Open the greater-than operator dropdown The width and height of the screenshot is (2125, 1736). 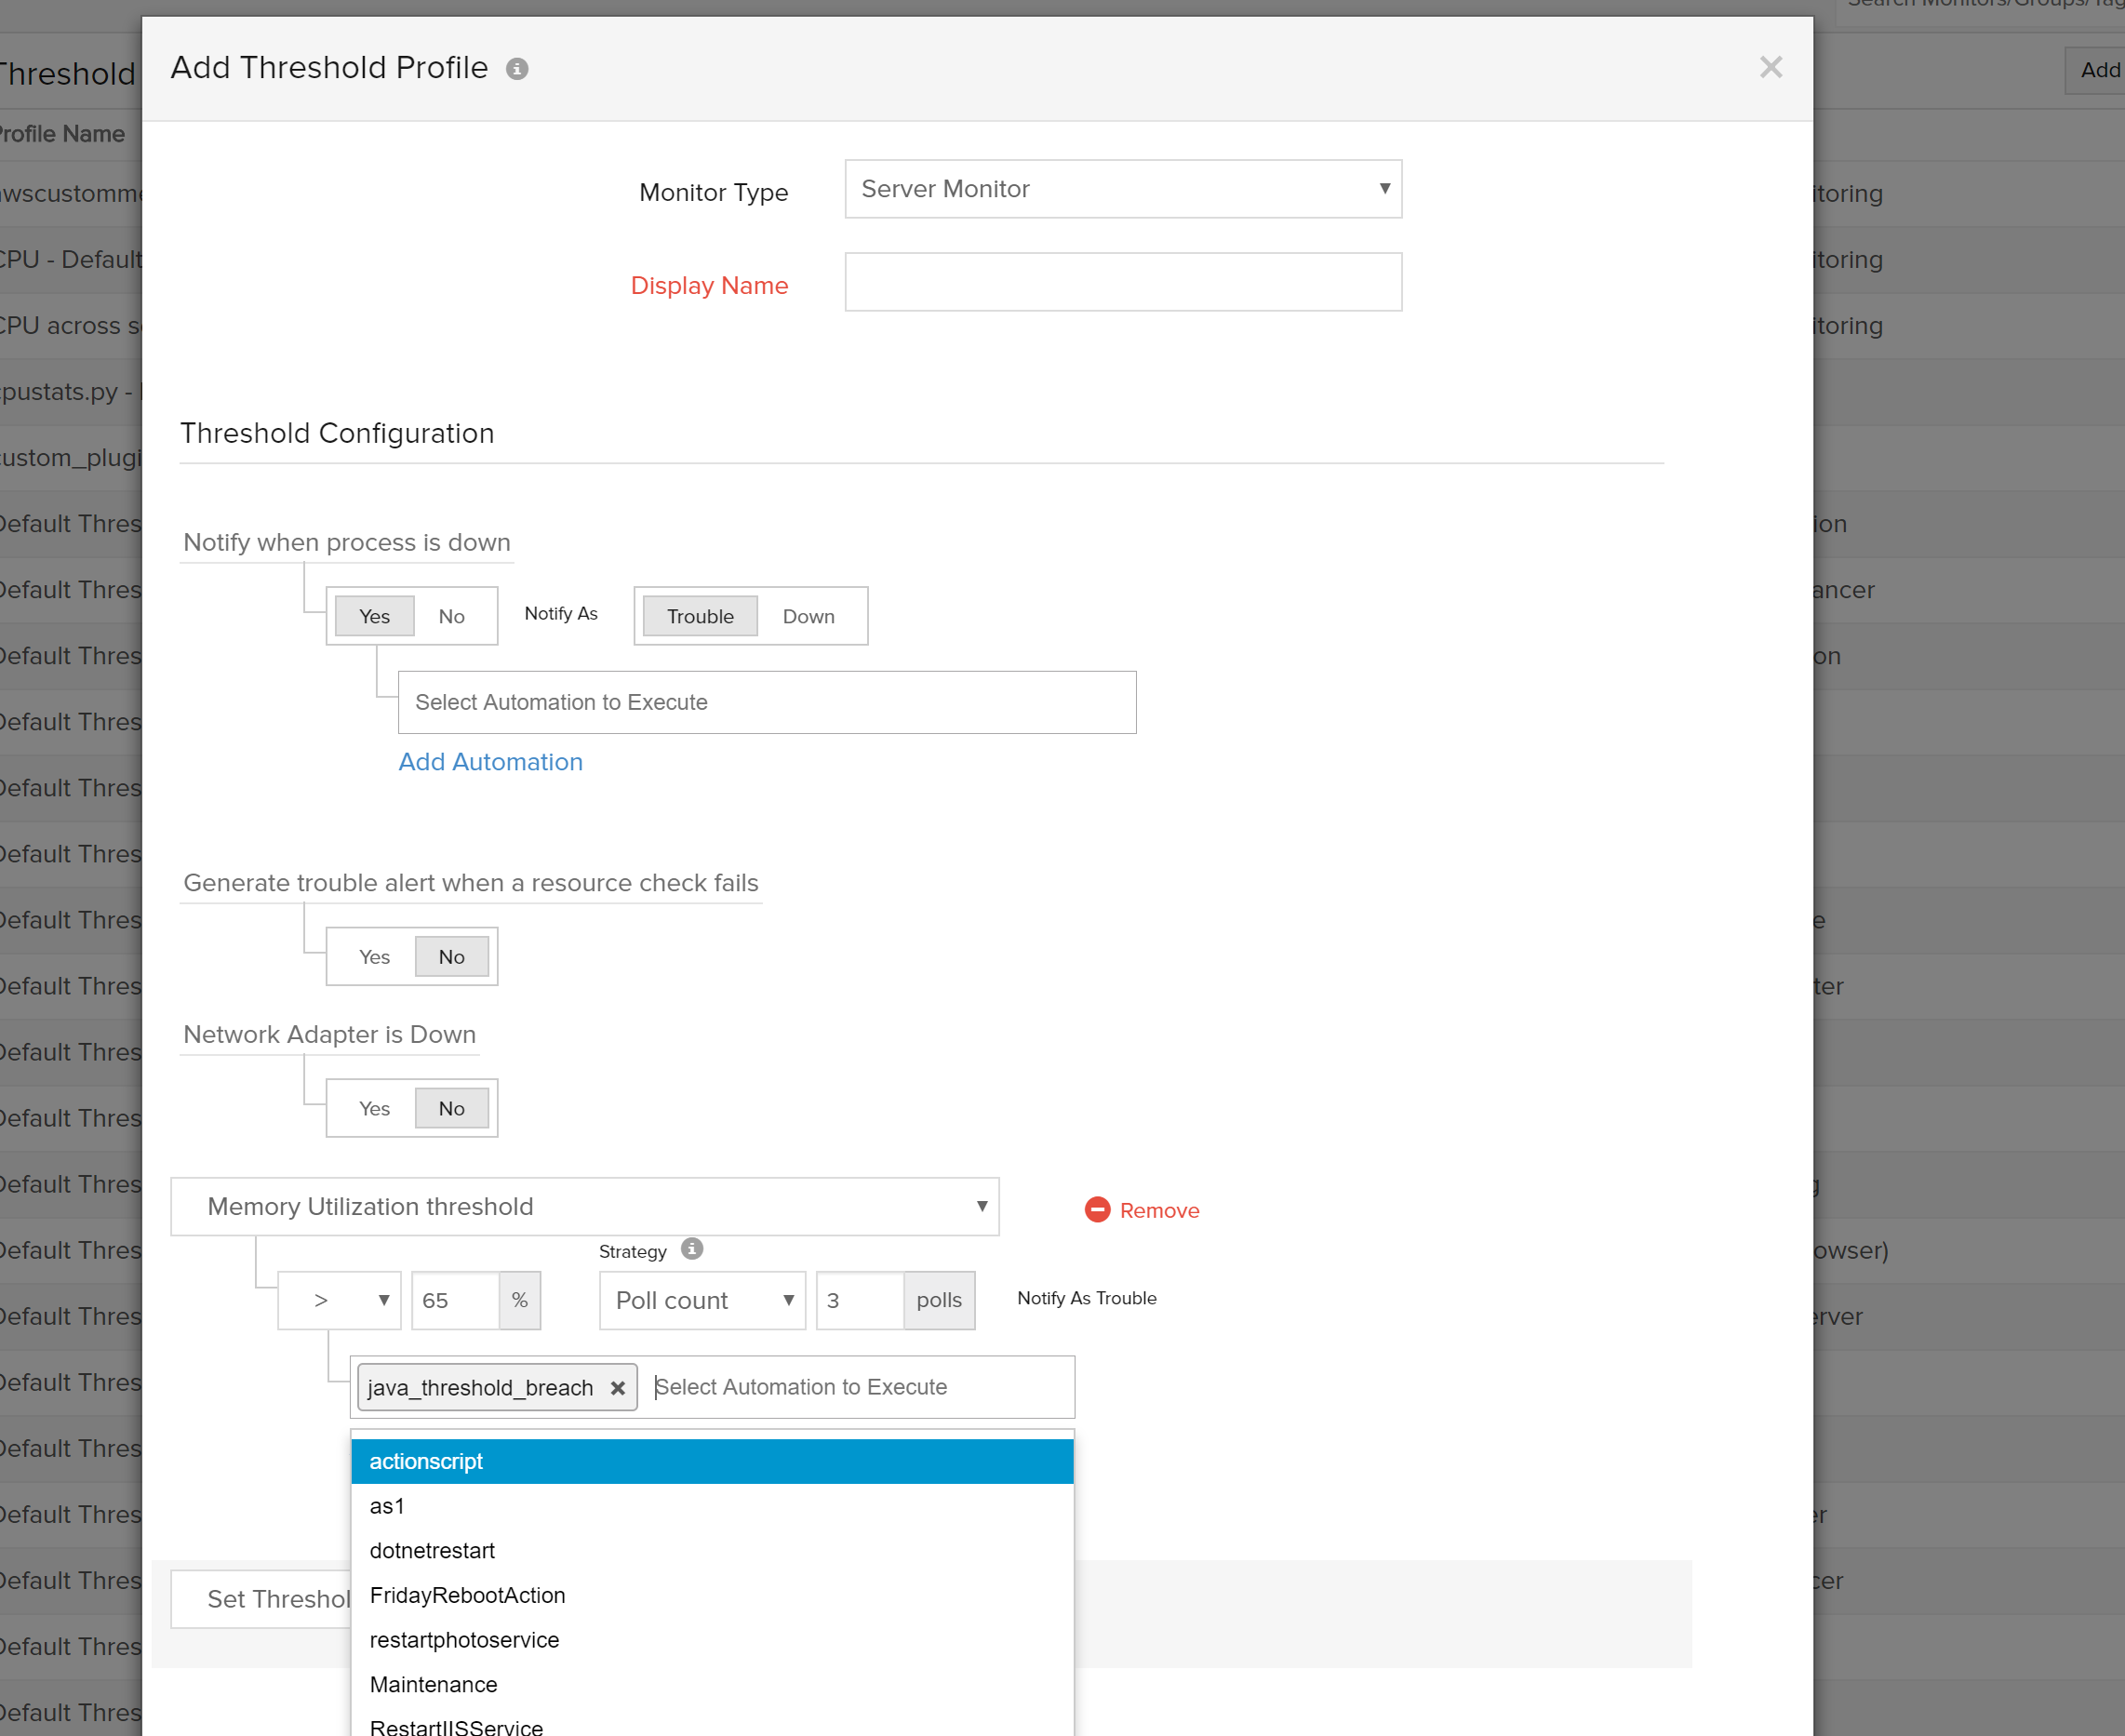click(x=339, y=1300)
